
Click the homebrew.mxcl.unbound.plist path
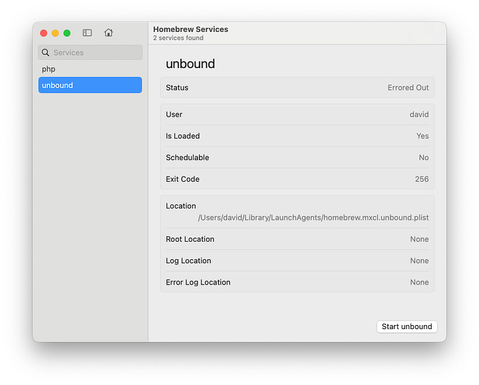click(x=313, y=217)
